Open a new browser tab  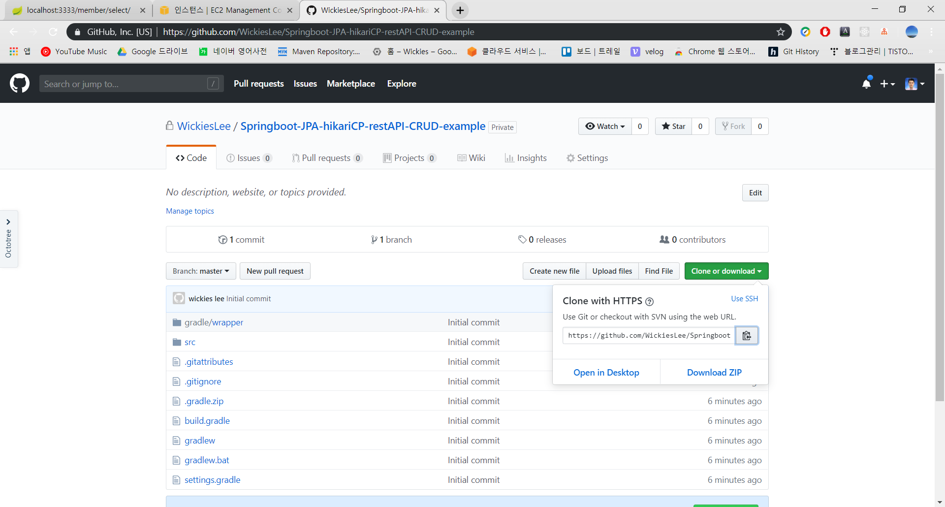coord(460,10)
